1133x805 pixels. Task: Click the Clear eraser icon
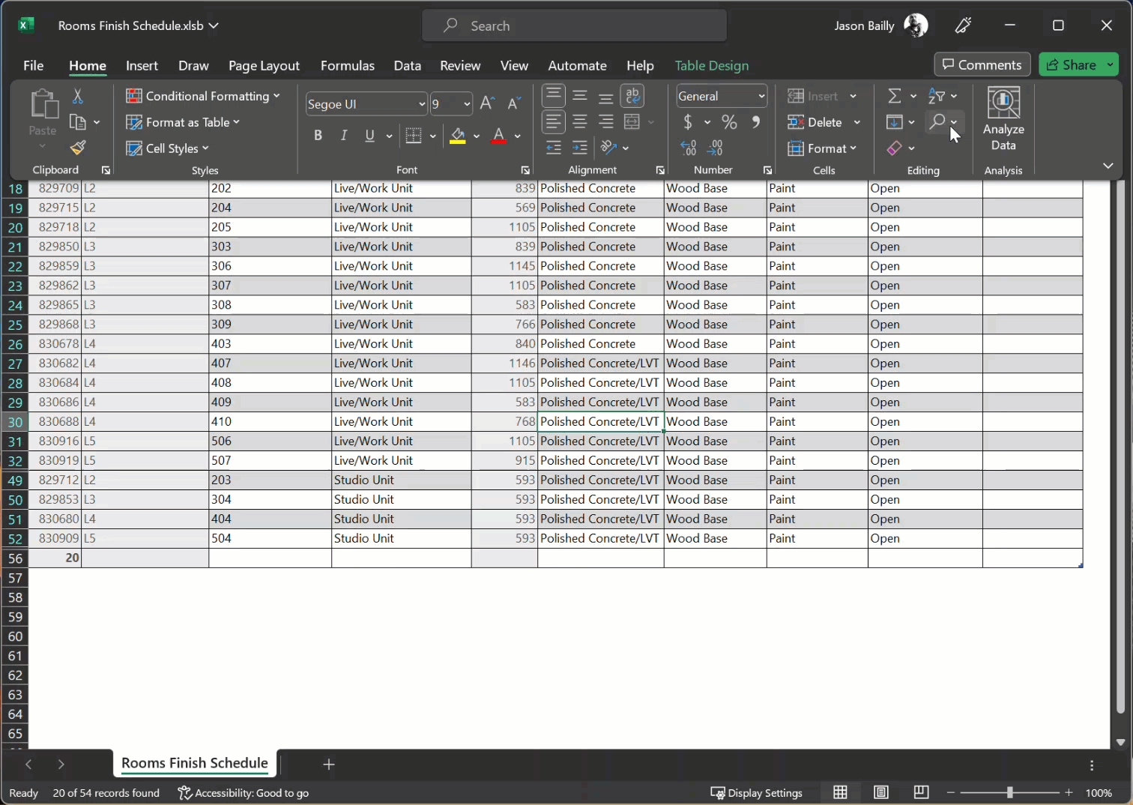pyautogui.click(x=895, y=148)
